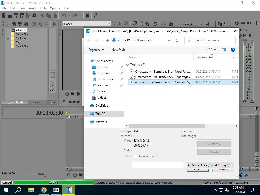Toggle Loop Playback in trimmer transport
This screenshot has height=195, width=260.
[x=67, y=94]
